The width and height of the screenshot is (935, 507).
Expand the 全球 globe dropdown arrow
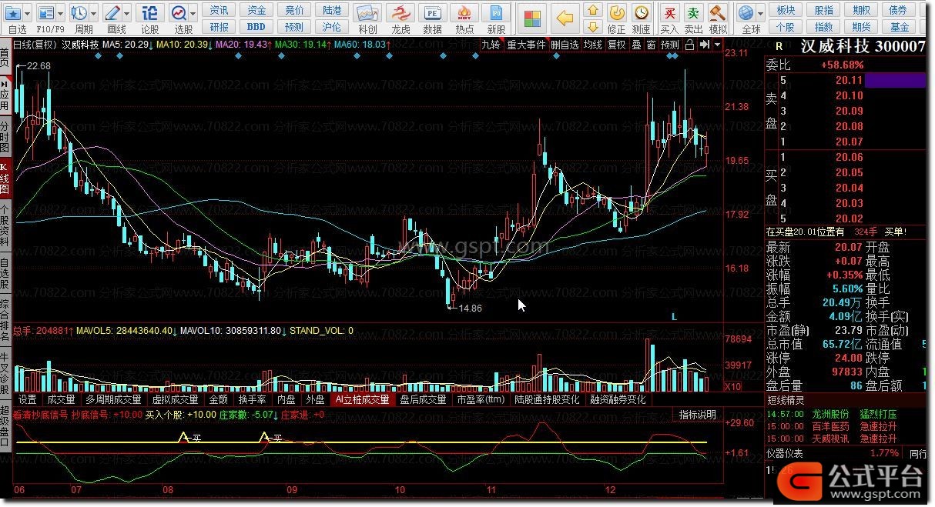pyautogui.click(x=760, y=13)
